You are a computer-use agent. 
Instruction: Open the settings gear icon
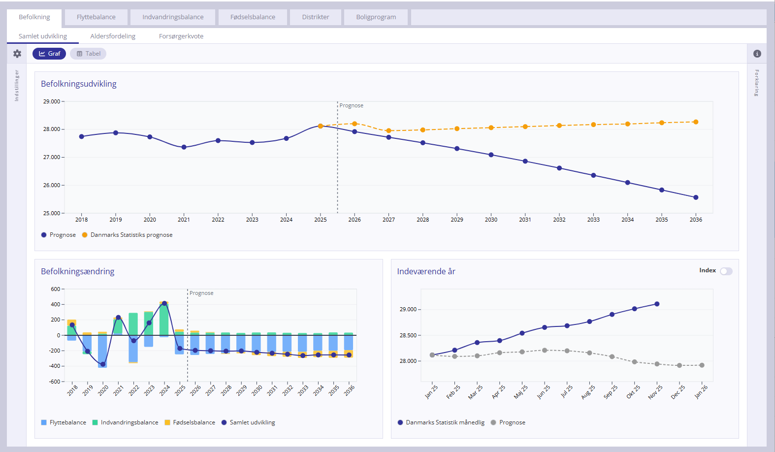tap(17, 54)
